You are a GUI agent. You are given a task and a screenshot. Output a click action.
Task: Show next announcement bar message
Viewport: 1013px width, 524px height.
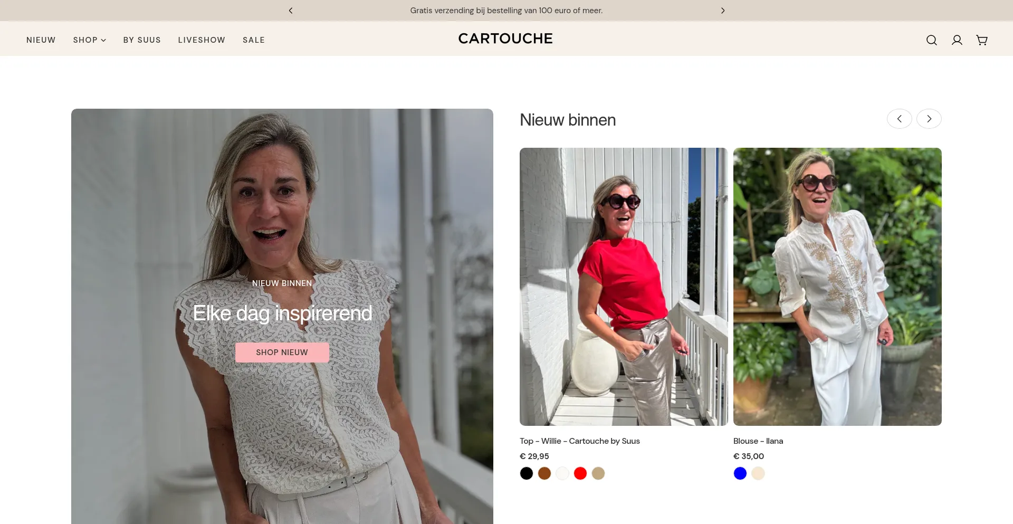click(x=723, y=11)
